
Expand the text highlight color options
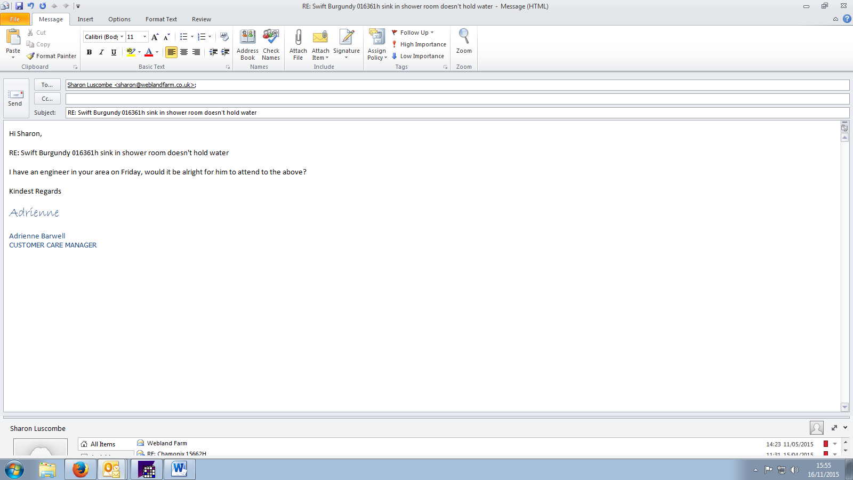(x=139, y=52)
